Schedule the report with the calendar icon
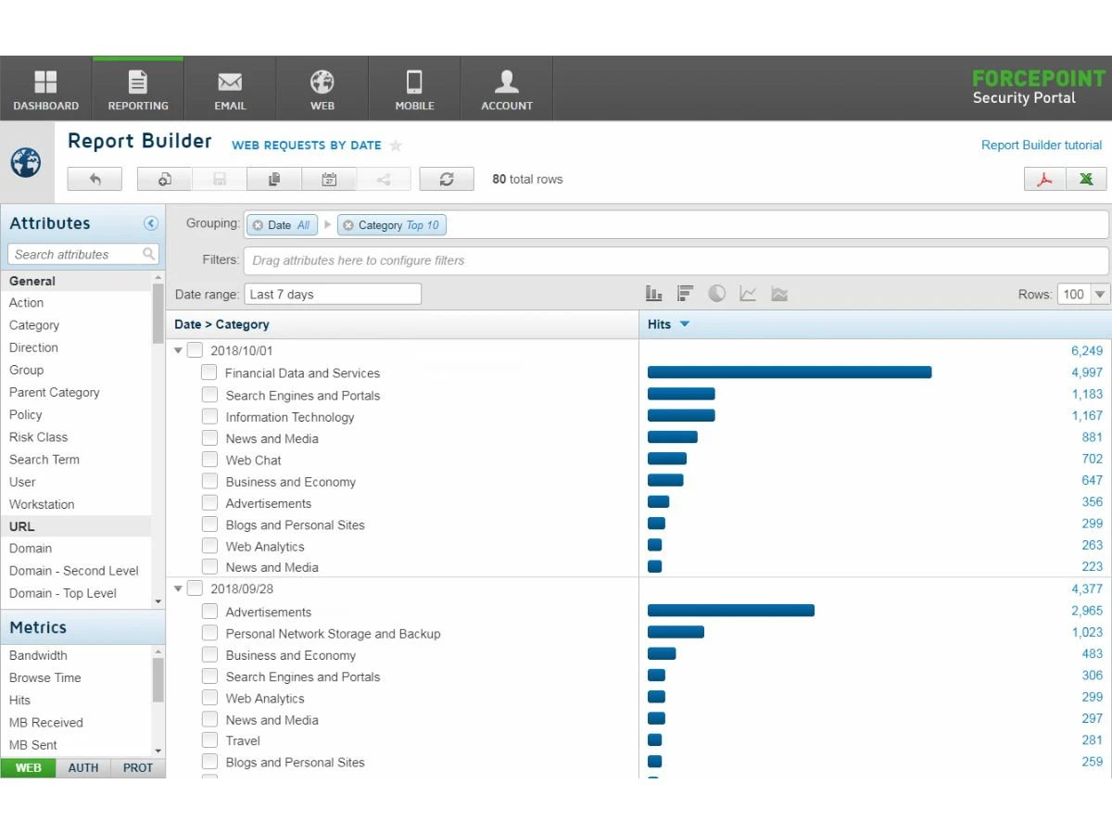 click(x=329, y=179)
